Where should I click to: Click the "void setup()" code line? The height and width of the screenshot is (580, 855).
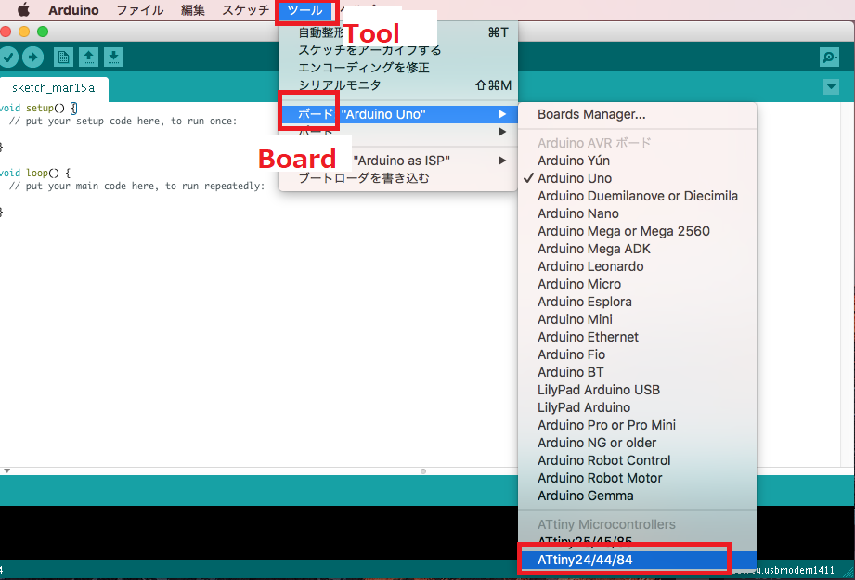coord(39,108)
